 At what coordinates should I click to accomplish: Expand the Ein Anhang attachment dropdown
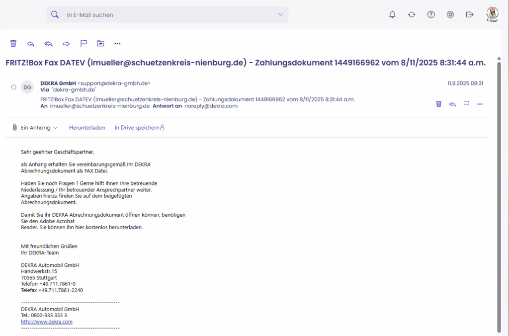39,128
